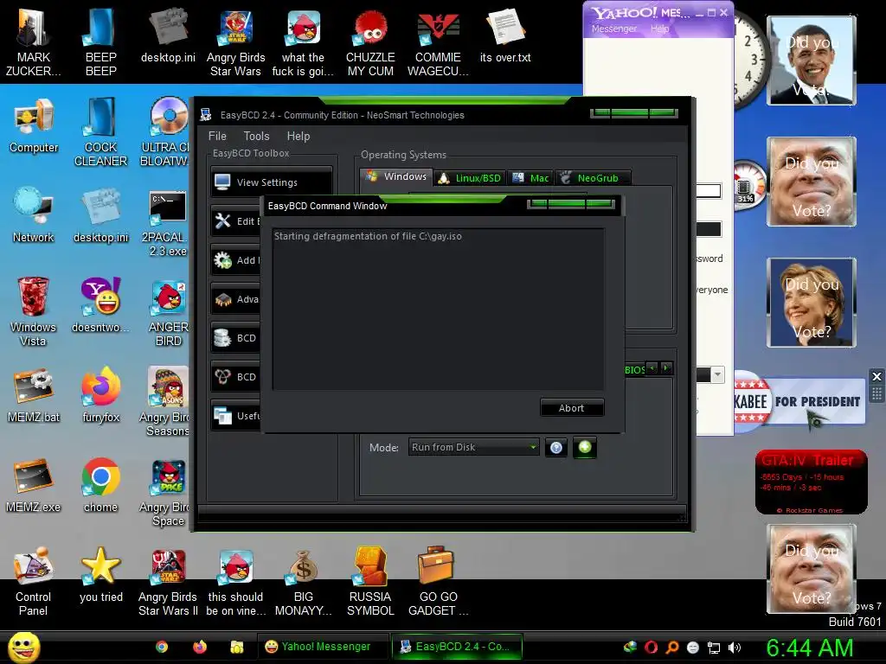The image size is (886, 664).
Task: Open the Network desktop icon
Action: 34,214
